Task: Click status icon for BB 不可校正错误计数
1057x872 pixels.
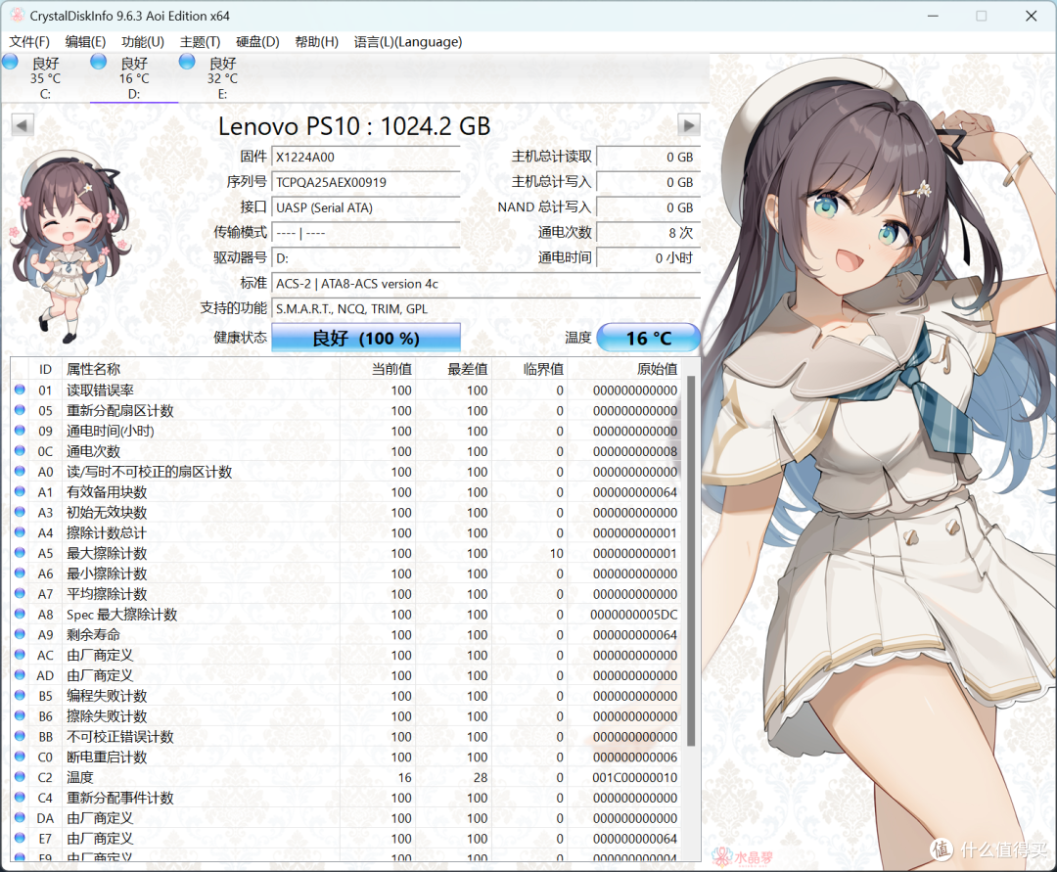Action: tap(20, 736)
